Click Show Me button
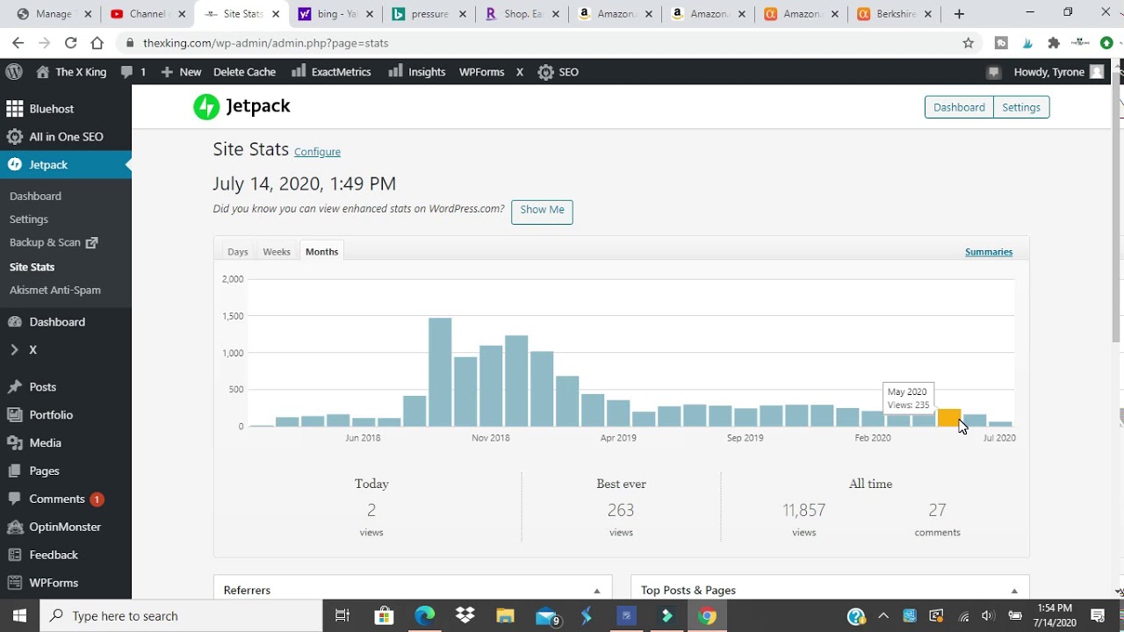Viewport: 1124px width, 632px height. [542, 211]
